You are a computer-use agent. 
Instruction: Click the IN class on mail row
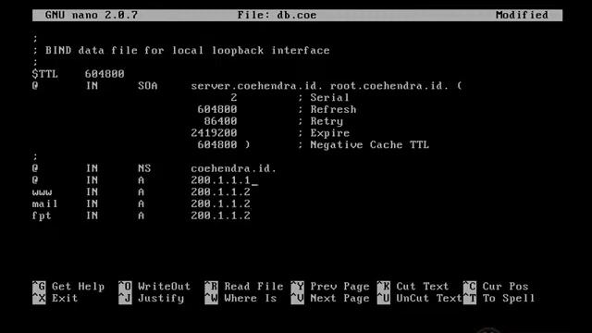[92, 203]
